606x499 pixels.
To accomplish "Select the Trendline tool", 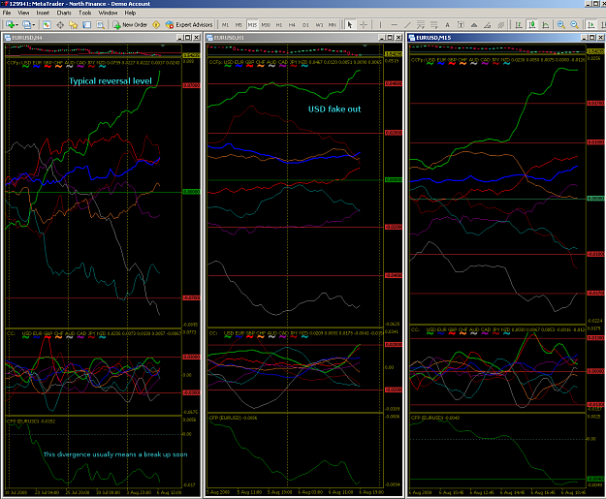I will [x=407, y=25].
